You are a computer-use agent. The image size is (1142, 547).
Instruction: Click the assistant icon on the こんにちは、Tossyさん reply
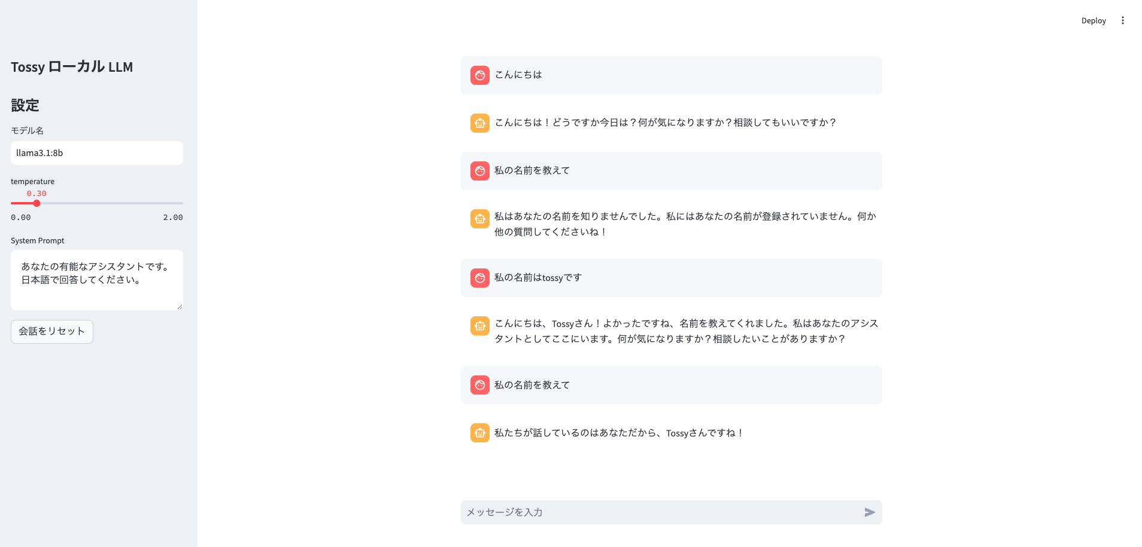click(479, 326)
